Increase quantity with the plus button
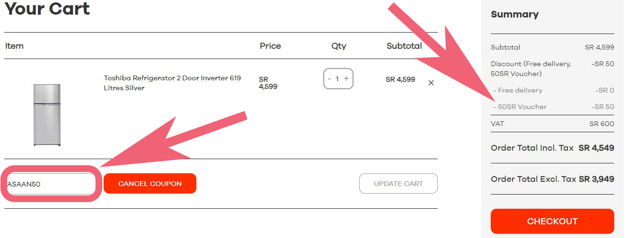 point(346,79)
